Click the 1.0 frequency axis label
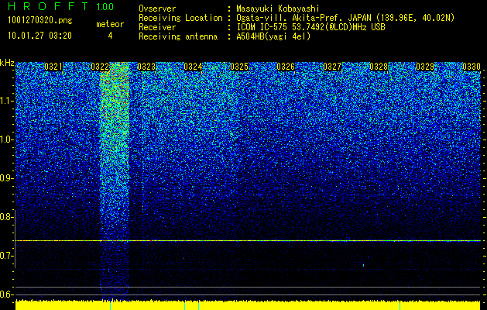 (7, 139)
